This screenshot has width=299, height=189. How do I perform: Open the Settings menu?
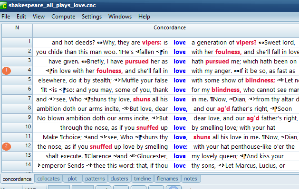(x=92, y=17)
